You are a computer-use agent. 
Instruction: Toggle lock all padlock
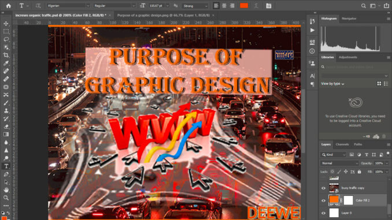click(359, 171)
